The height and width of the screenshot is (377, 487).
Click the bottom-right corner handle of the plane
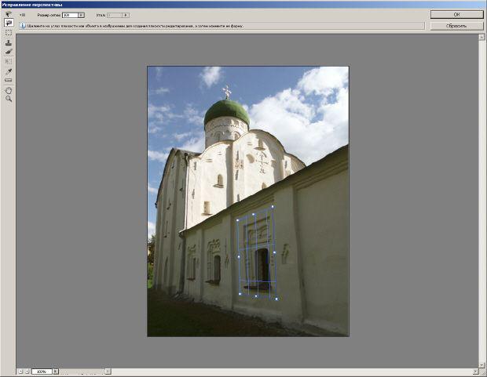276,299
